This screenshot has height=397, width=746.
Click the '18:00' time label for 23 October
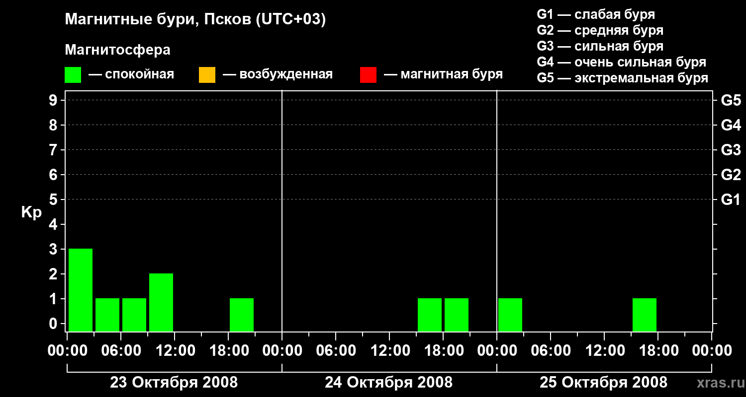(x=228, y=351)
